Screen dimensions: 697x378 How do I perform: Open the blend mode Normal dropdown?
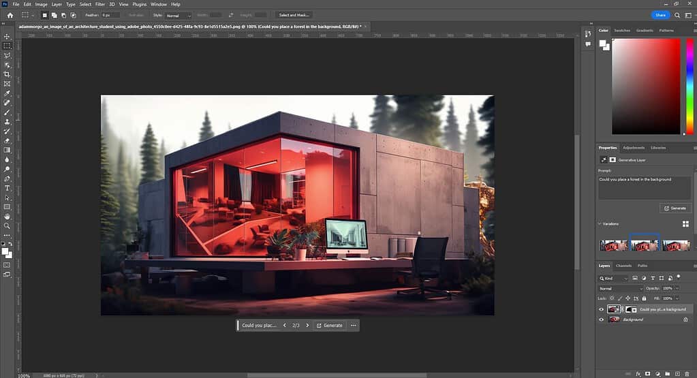click(621, 289)
